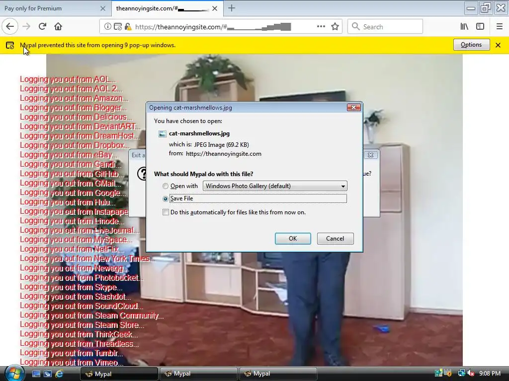Click Cancel in the download dialog
The height and width of the screenshot is (381, 509).
[x=335, y=239]
